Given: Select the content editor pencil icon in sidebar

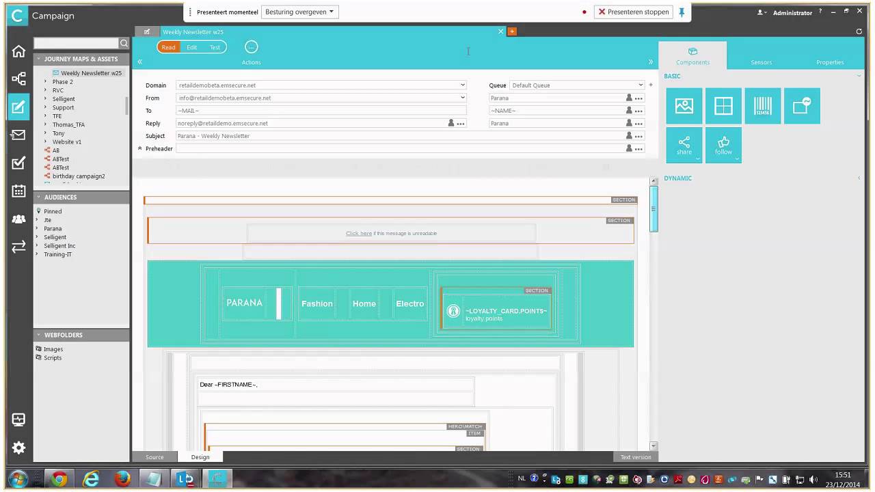Looking at the screenshot, I should [18, 107].
